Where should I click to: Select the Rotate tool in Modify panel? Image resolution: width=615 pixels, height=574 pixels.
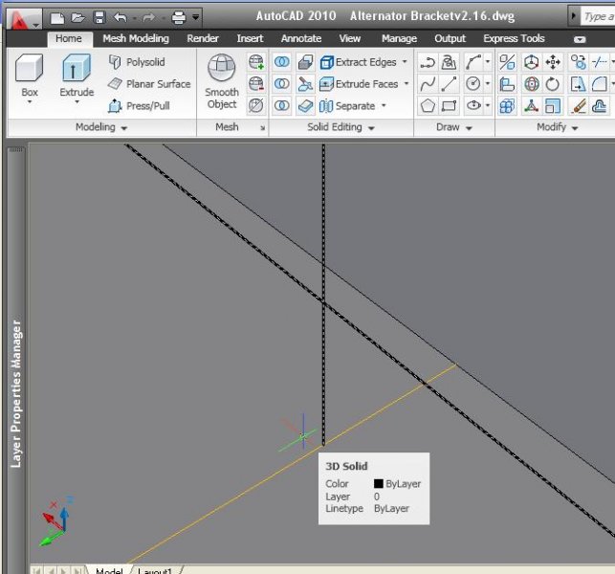[553, 84]
